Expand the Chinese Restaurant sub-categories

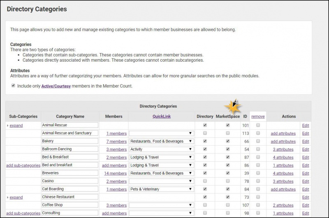[16, 197]
